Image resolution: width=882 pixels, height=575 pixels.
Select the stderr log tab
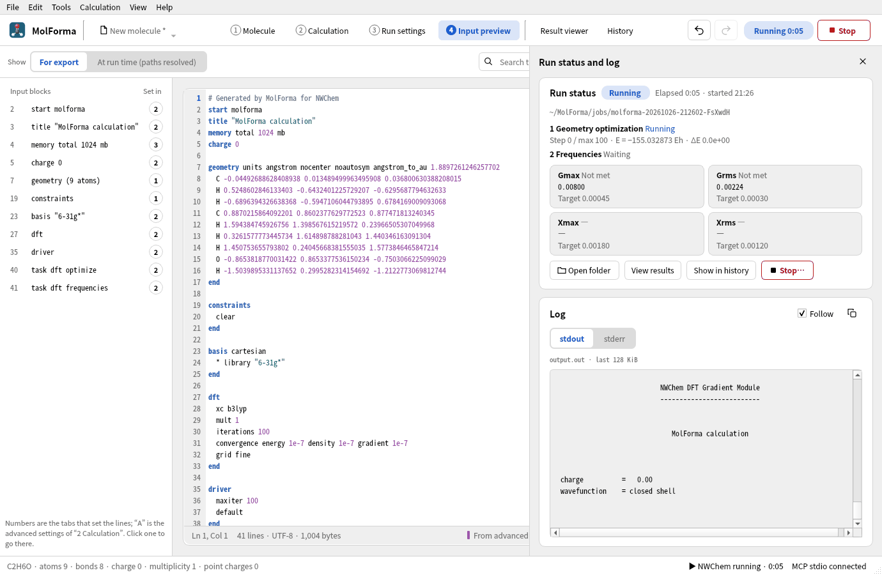click(614, 339)
